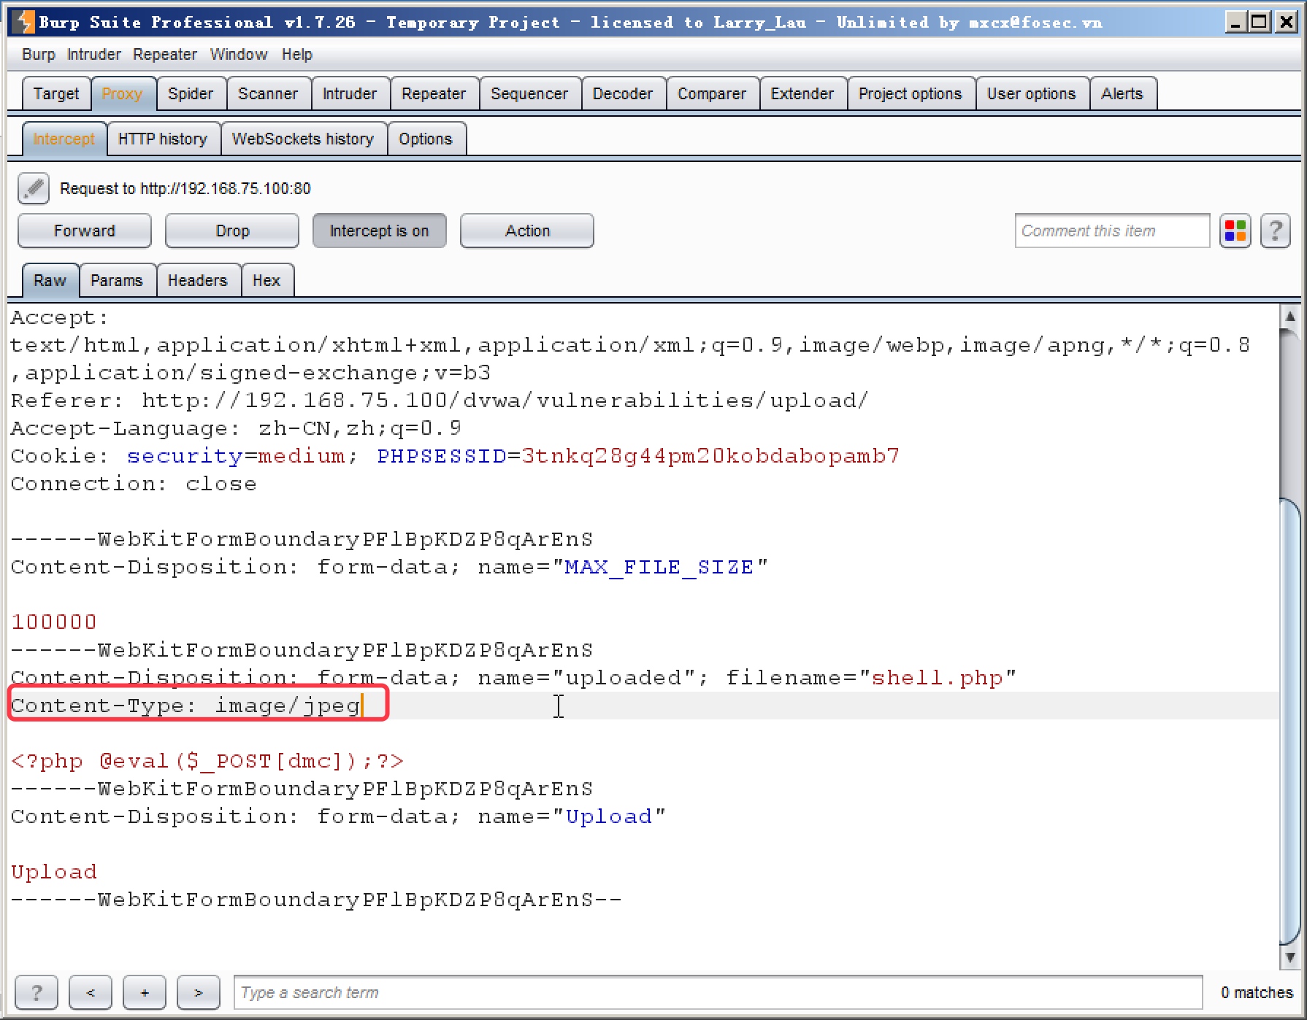The width and height of the screenshot is (1307, 1020).
Task: Go to previous search match arrow
Action: [91, 992]
